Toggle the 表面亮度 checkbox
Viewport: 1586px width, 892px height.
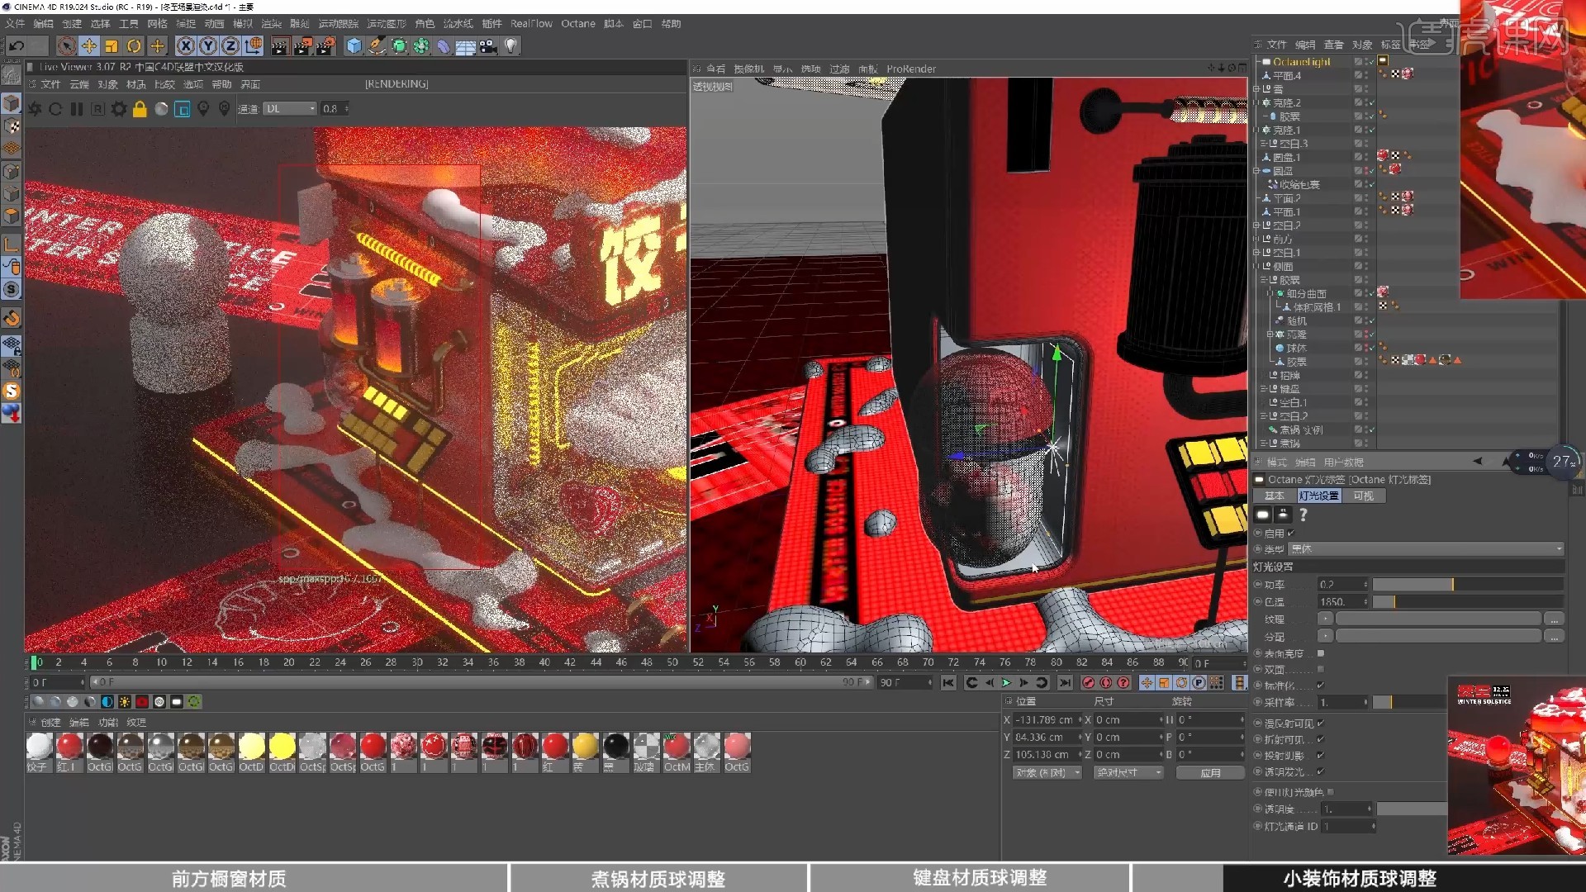point(1321,653)
